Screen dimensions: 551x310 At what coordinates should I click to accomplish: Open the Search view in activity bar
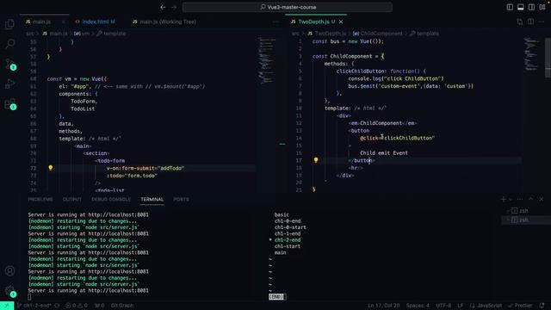click(x=9, y=44)
